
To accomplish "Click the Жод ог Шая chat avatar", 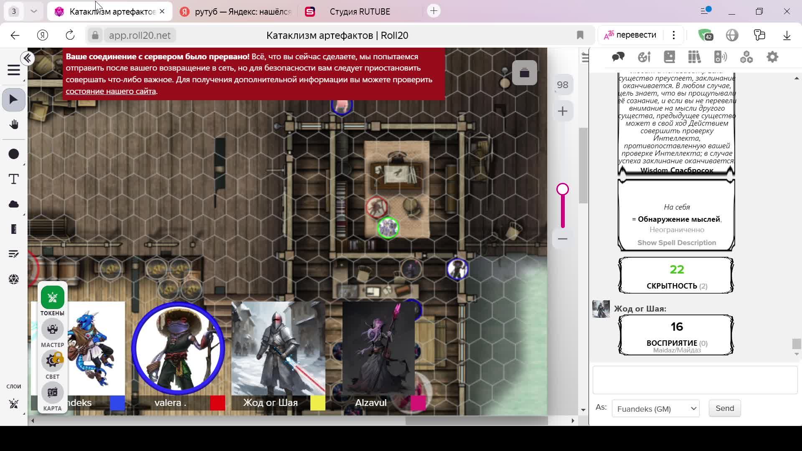I will pos(601,309).
